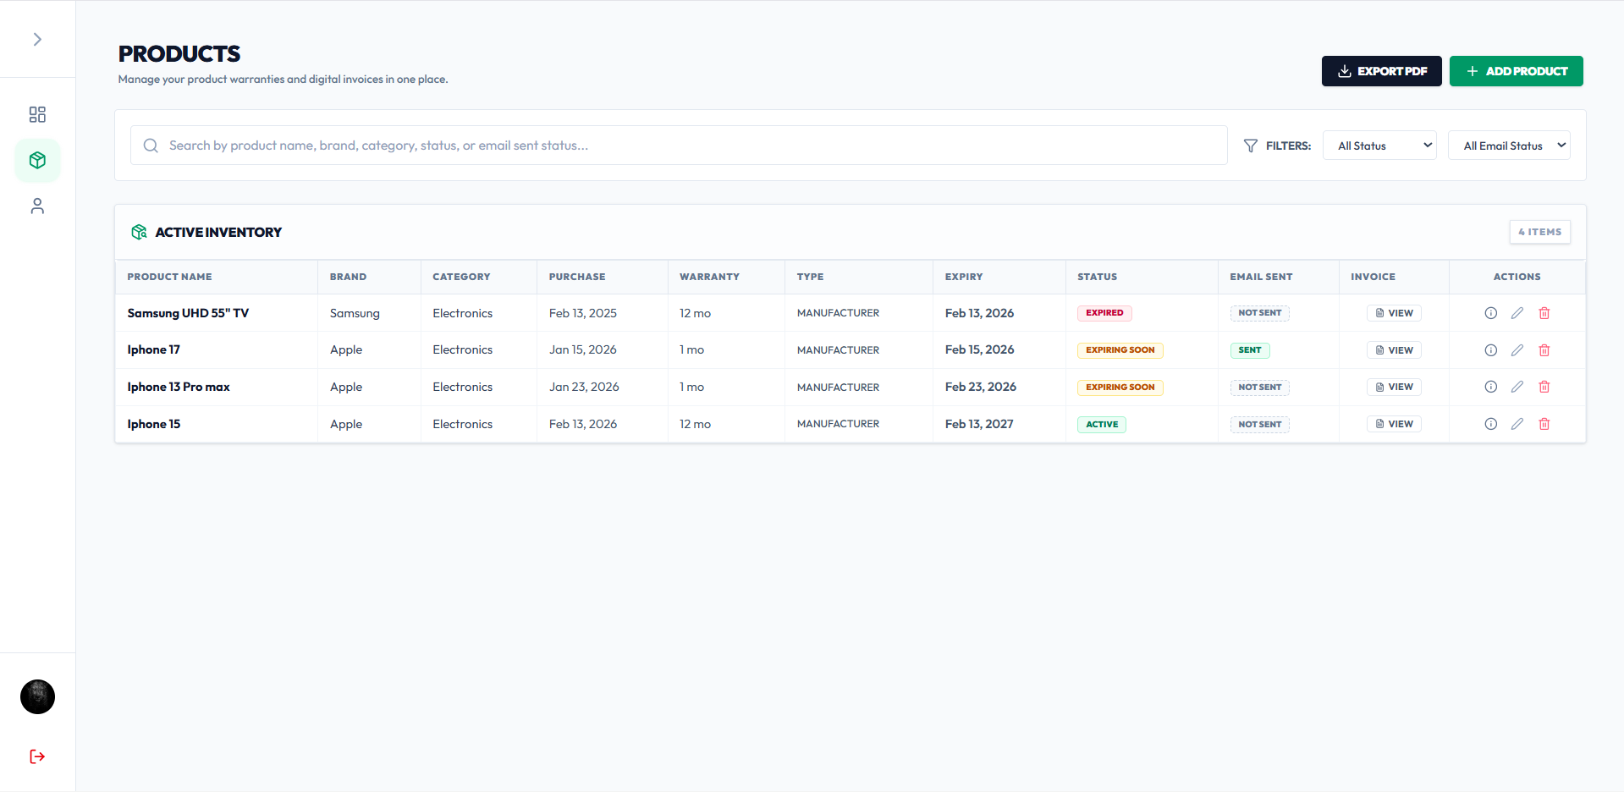Click the funnel filter icon
1624x792 pixels.
[x=1250, y=146]
